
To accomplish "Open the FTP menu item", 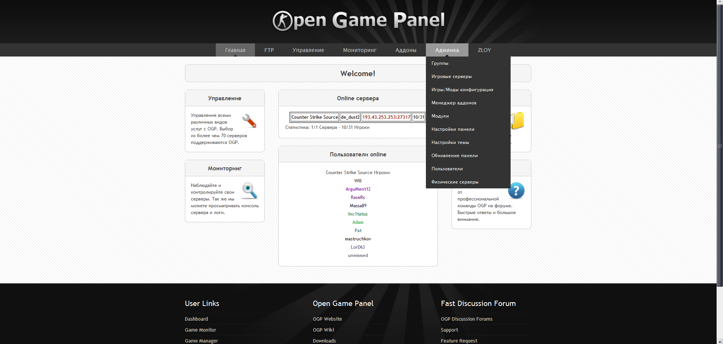I will tap(269, 50).
